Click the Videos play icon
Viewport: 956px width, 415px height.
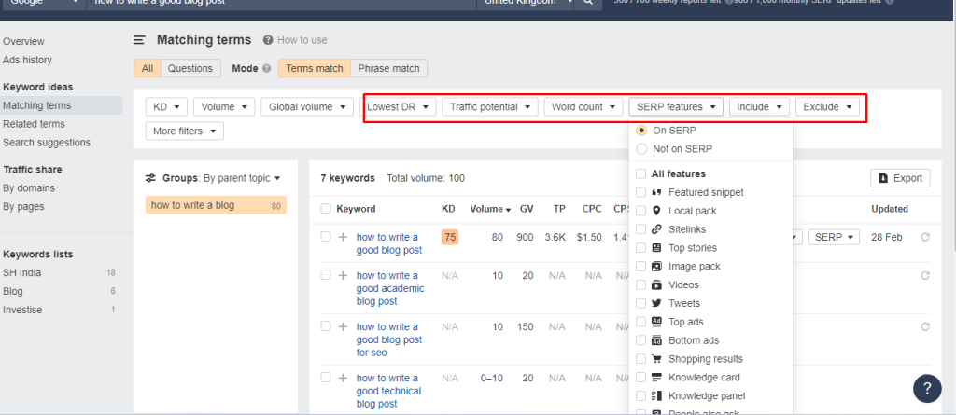click(656, 285)
